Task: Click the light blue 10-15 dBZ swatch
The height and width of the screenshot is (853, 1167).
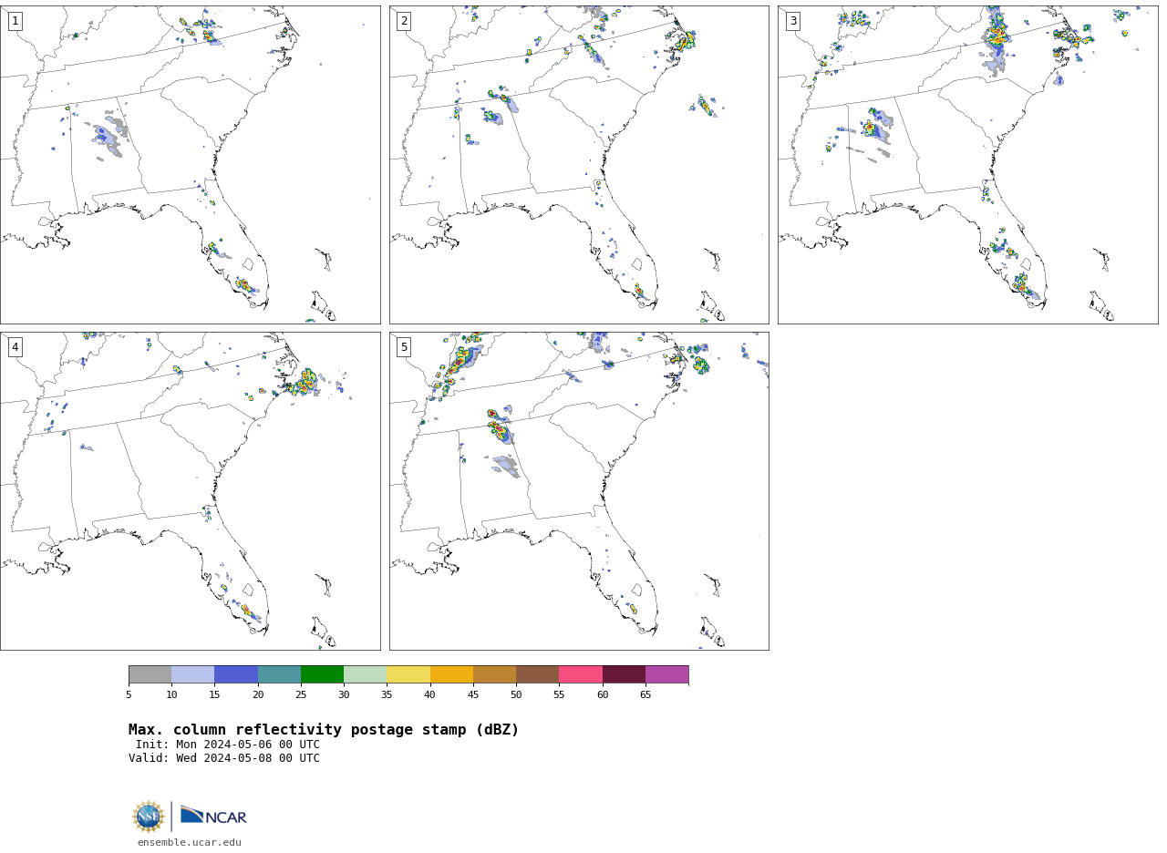Action: [x=192, y=674]
